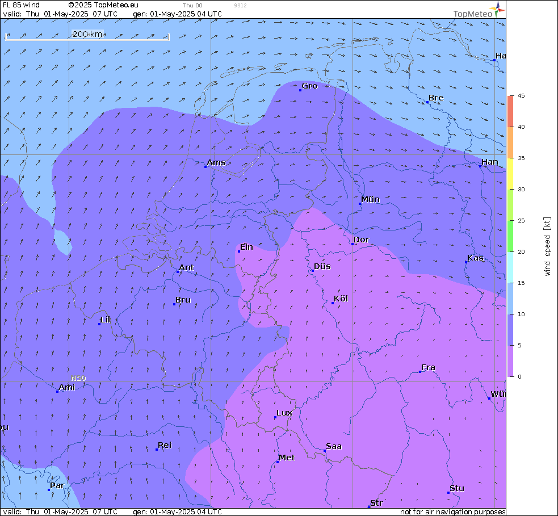Click the Brussels city label 'Bru'
Viewport: 558px width, 516px height.
click(183, 300)
